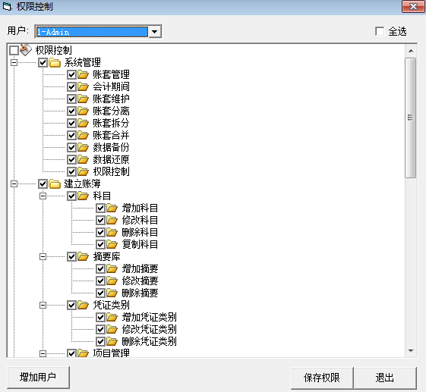The height and width of the screenshot is (392, 426).
Task: Click the 增加用户 button
Action: (x=38, y=378)
